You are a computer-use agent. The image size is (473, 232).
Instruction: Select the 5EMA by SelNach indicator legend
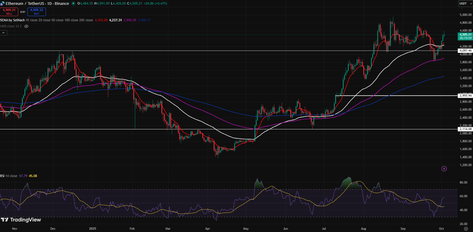[12, 20]
